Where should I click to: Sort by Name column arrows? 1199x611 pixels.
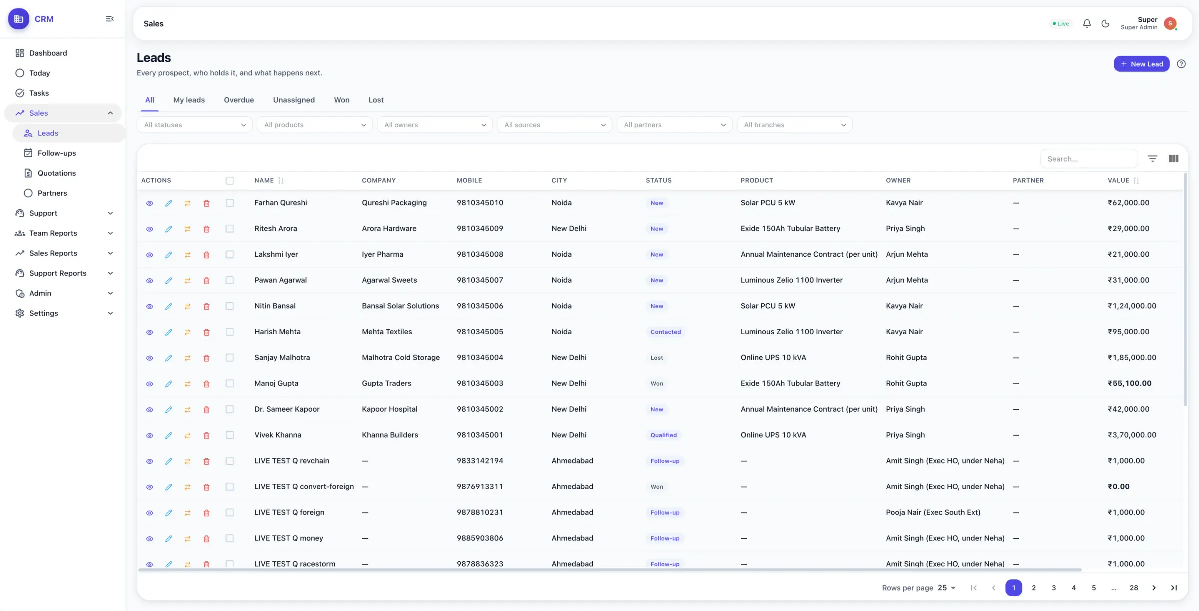281,181
